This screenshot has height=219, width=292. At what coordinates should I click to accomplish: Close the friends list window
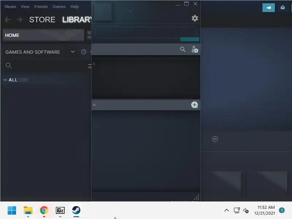click(195, 4)
